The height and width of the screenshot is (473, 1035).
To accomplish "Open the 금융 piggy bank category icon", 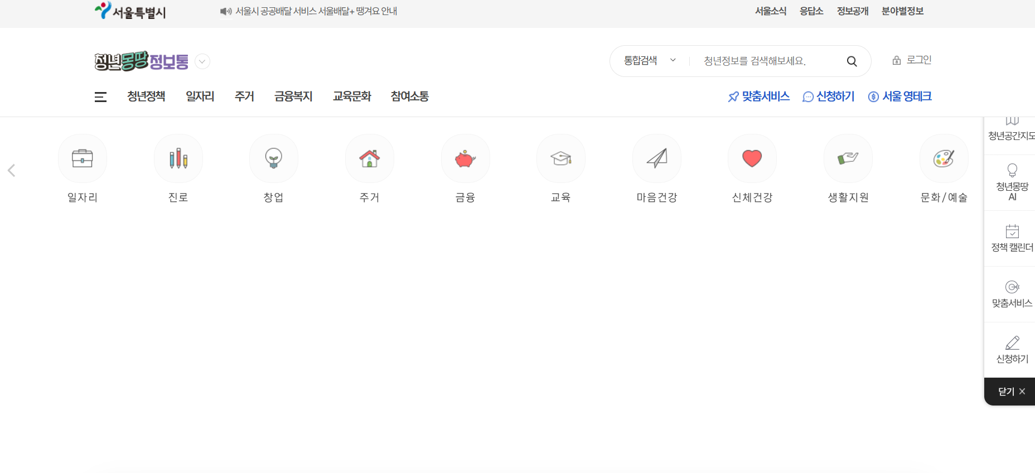I will tap(466, 158).
